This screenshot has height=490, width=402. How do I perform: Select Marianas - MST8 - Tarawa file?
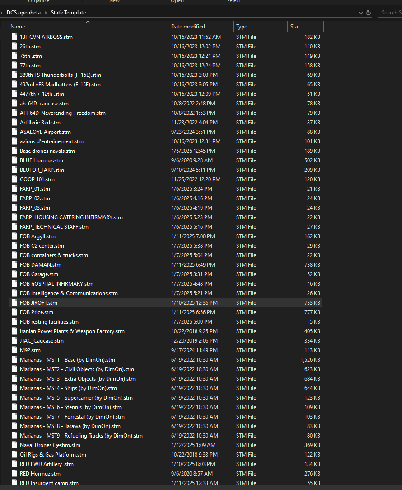point(70,426)
